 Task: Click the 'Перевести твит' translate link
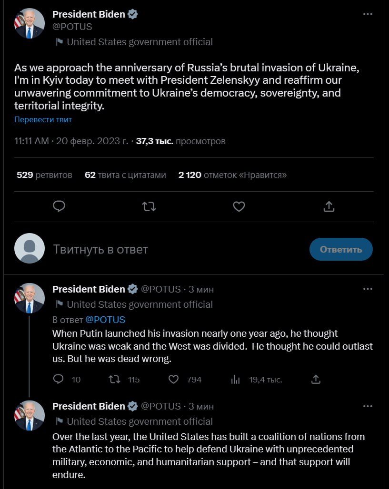tap(43, 119)
